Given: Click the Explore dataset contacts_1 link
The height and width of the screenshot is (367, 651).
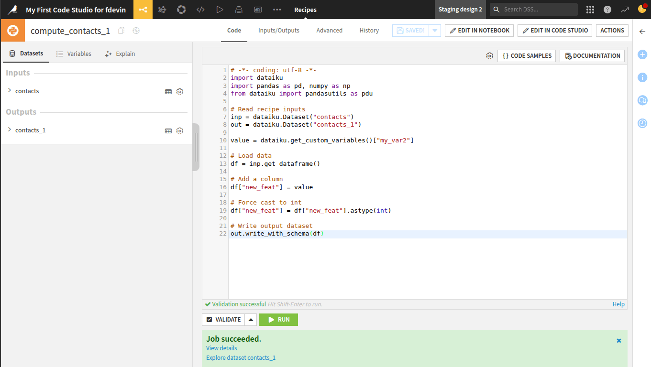Looking at the screenshot, I should [x=241, y=357].
